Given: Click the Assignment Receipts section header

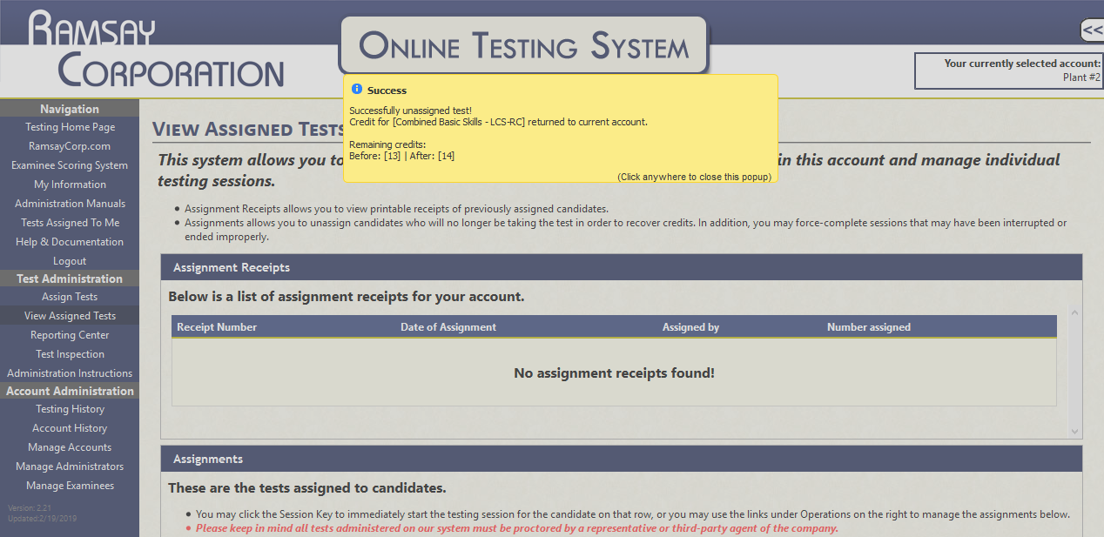Looking at the screenshot, I should (x=622, y=267).
